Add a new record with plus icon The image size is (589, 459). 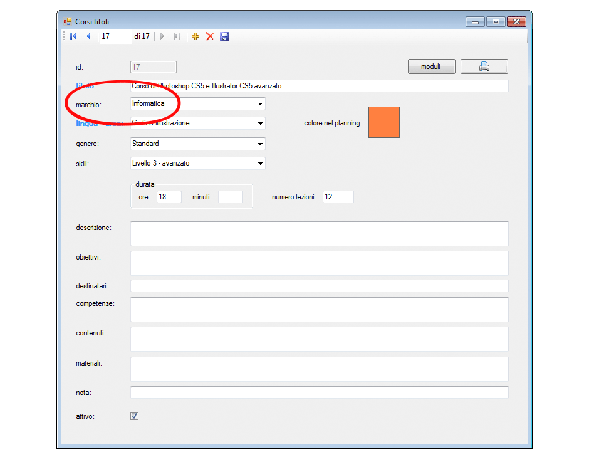point(195,36)
